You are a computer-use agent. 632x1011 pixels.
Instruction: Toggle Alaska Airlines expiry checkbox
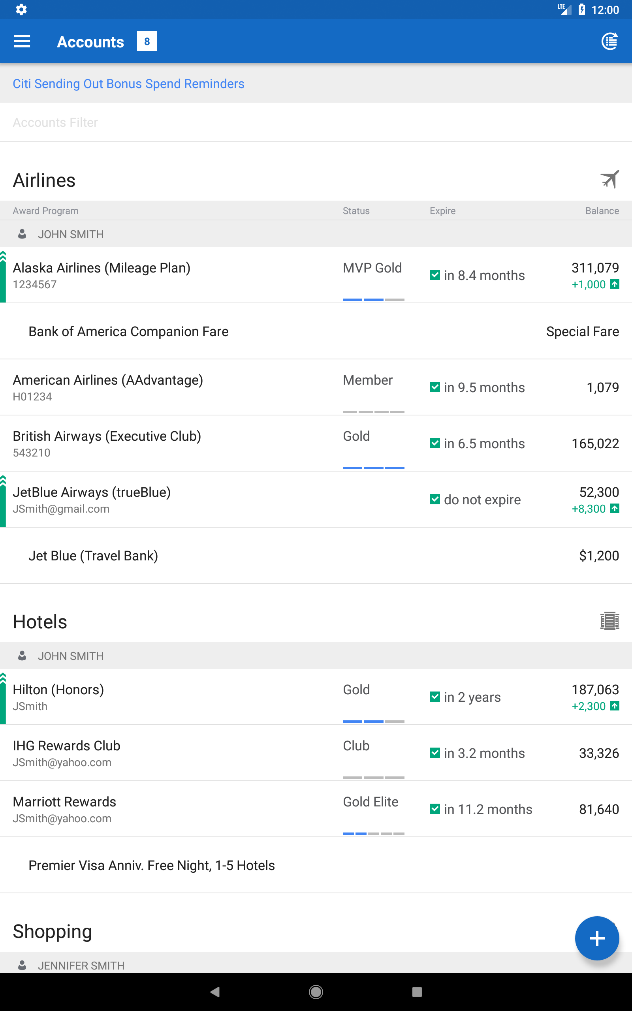tap(435, 275)
